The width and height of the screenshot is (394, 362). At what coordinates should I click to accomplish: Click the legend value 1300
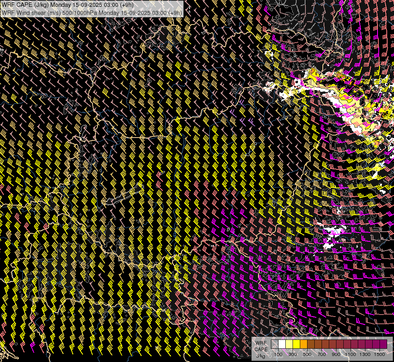tap(365, 354)
